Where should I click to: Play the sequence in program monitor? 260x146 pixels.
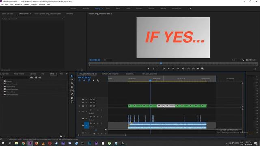tap(173, 69)
